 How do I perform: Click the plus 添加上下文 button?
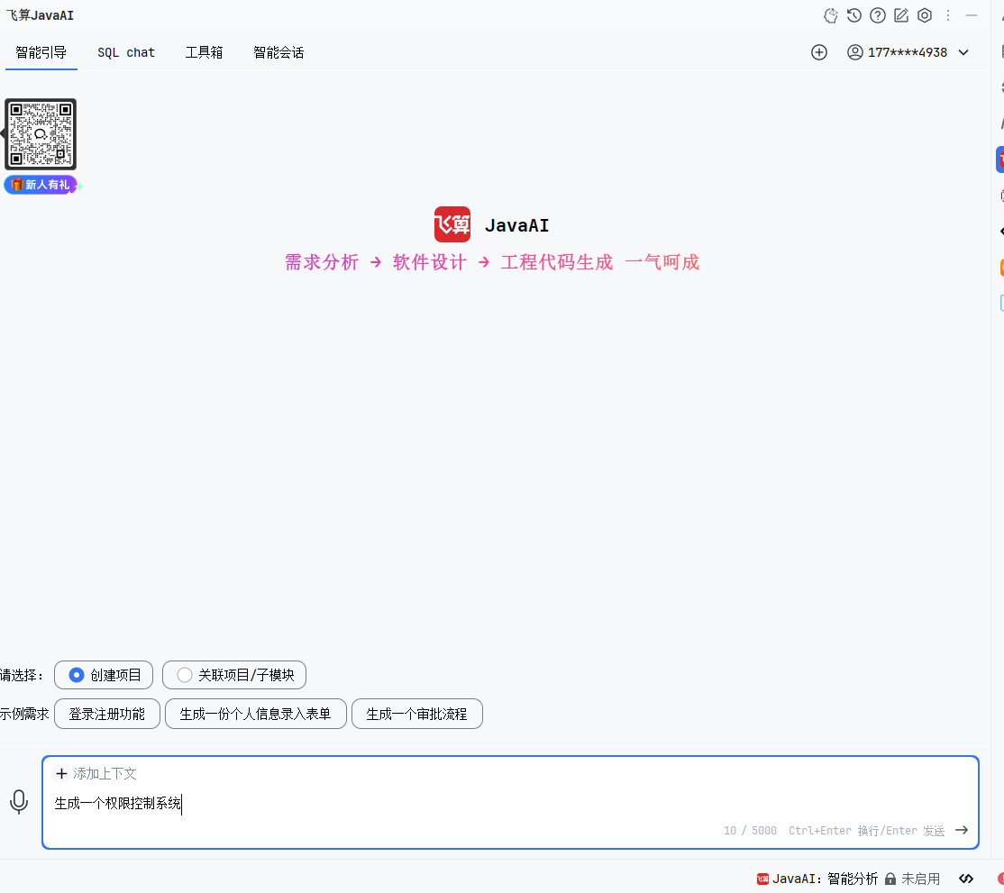[x=96, y=773]
